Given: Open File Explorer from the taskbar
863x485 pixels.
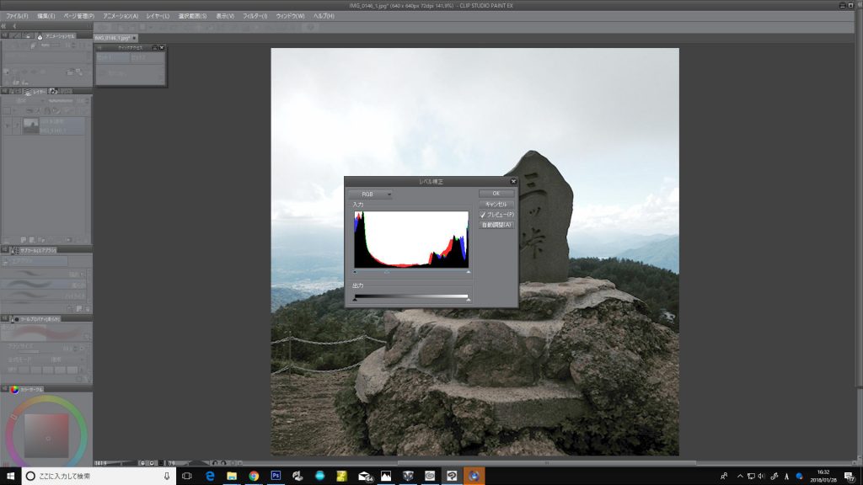Looking at the screenshot, I should pyautogui.click(x=232, y=477).
